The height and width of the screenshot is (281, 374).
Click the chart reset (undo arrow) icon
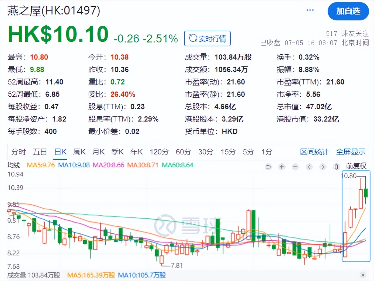coord(268,167)
